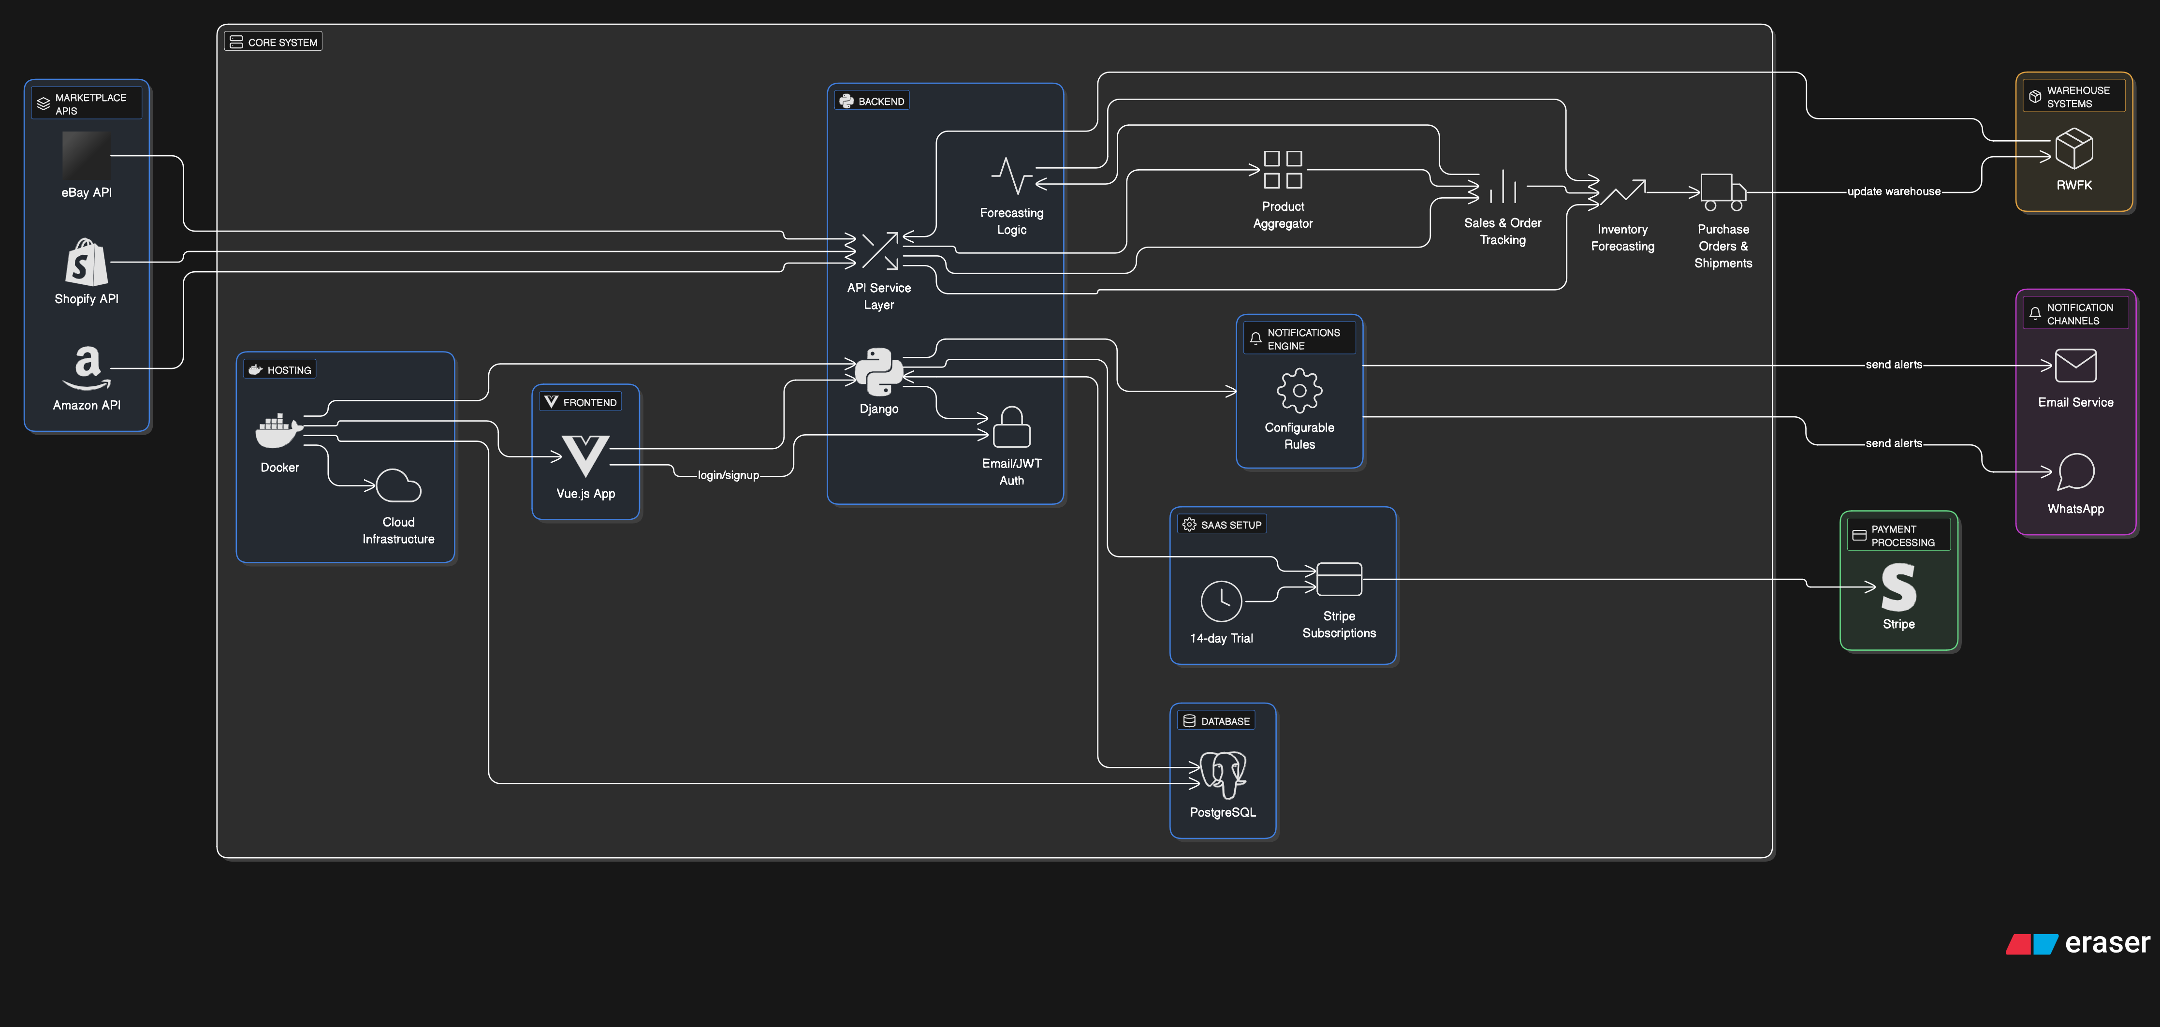This screenshot has height=1027, width=2160.
Task: Click the Django python icon
Action: coord(878,371)
